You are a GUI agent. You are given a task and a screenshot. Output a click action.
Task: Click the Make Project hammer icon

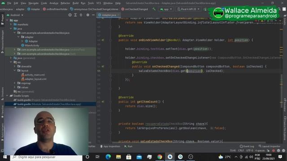pos(154,9)
